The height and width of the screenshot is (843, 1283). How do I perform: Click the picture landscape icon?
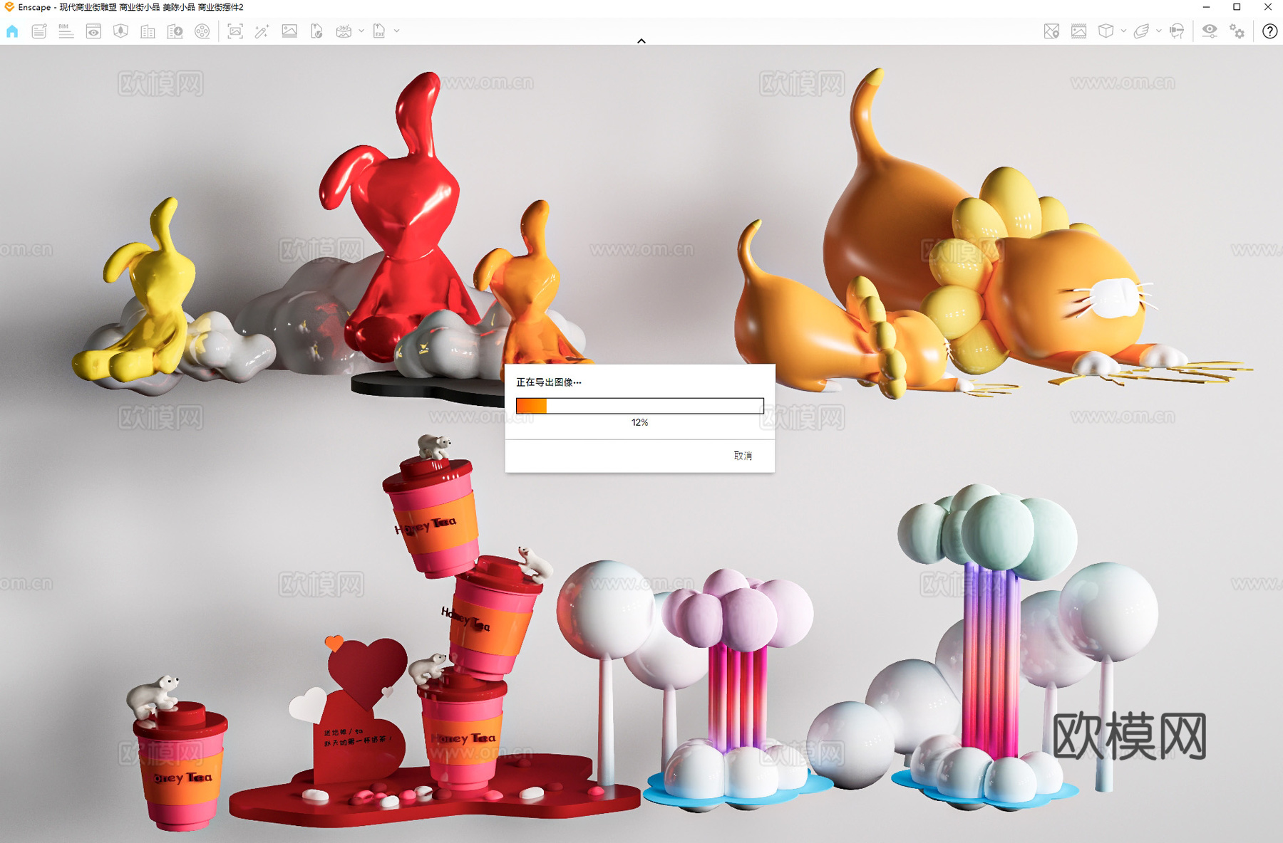289,31
